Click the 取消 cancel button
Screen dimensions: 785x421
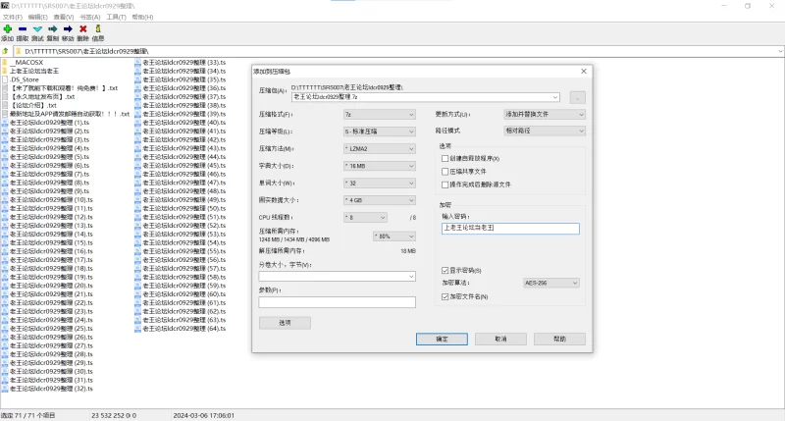point(500,339)
